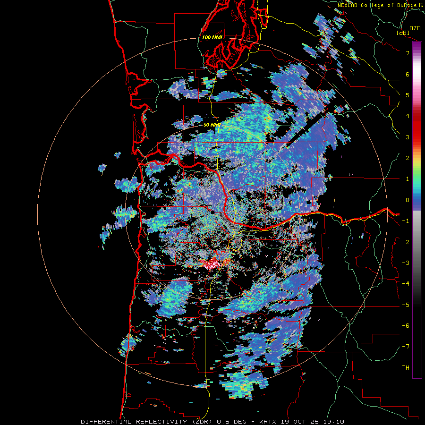Click the '2' value on the color scale
Screen dimensions: 425x425
(x=408, y=158)
